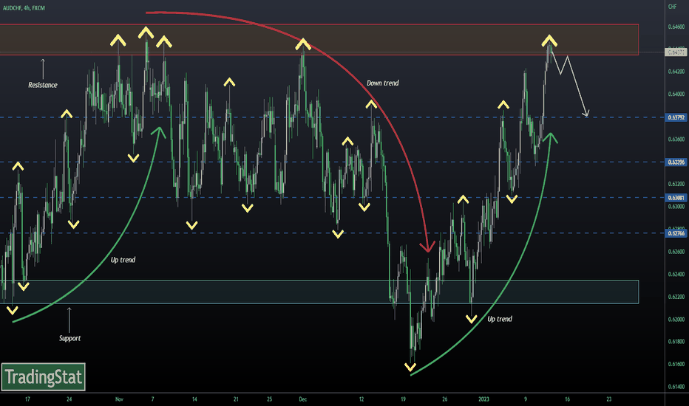The image size is (689, 406).
Task: Click the 16 date label on time axis
Action: pos(567,399)
